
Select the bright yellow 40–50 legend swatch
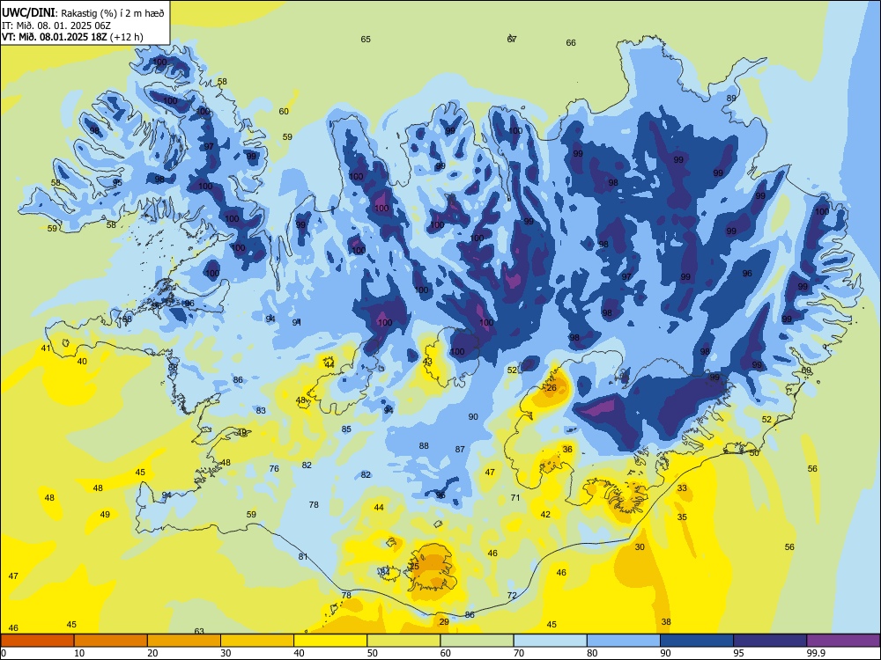click(x=330, y=641)
